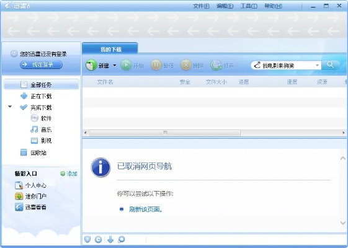
Task: Minimize the 迅雷6 window
Action: coord(313,7)
